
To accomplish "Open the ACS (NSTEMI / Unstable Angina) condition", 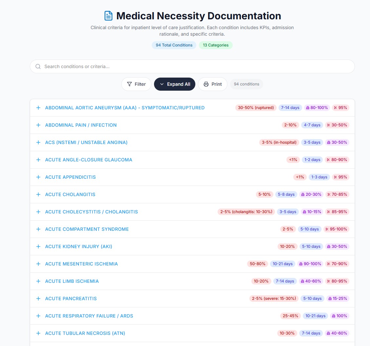I will (x=86, y=142).
